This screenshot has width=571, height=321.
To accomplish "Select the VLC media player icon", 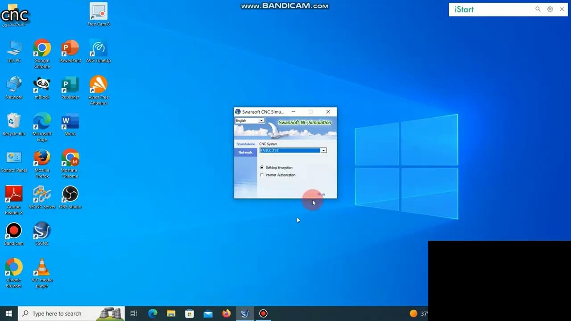I will click(x=42, y=273).
